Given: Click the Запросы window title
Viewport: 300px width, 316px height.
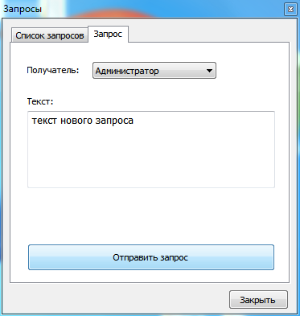Looking at the screenshot, I should pyautogui.click(x=23, y=9).
